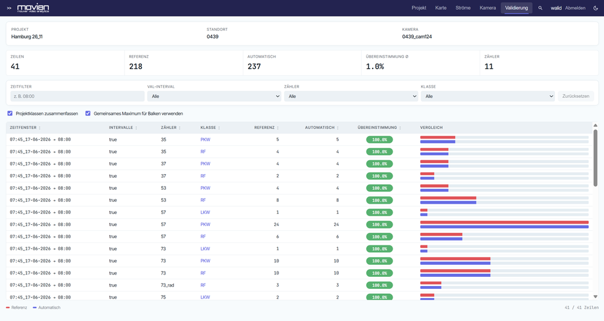Screen dimensions: 604x321
Task: Open RF class link for Zähler 73_rad
Action: click(203, 285)
